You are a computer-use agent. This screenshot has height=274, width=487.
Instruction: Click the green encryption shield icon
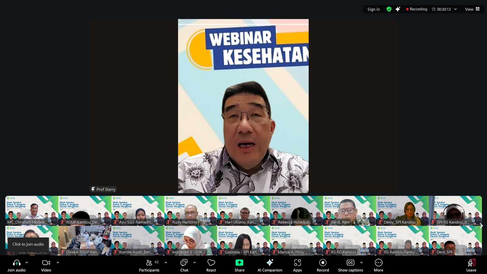[389, 9]
